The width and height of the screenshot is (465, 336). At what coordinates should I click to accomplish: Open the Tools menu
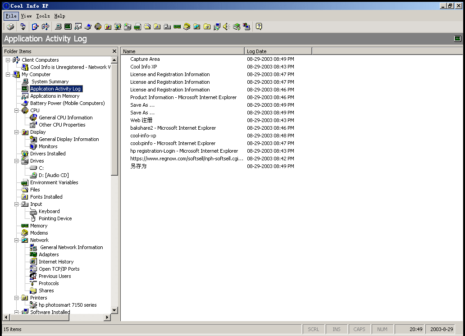point(43,16)
